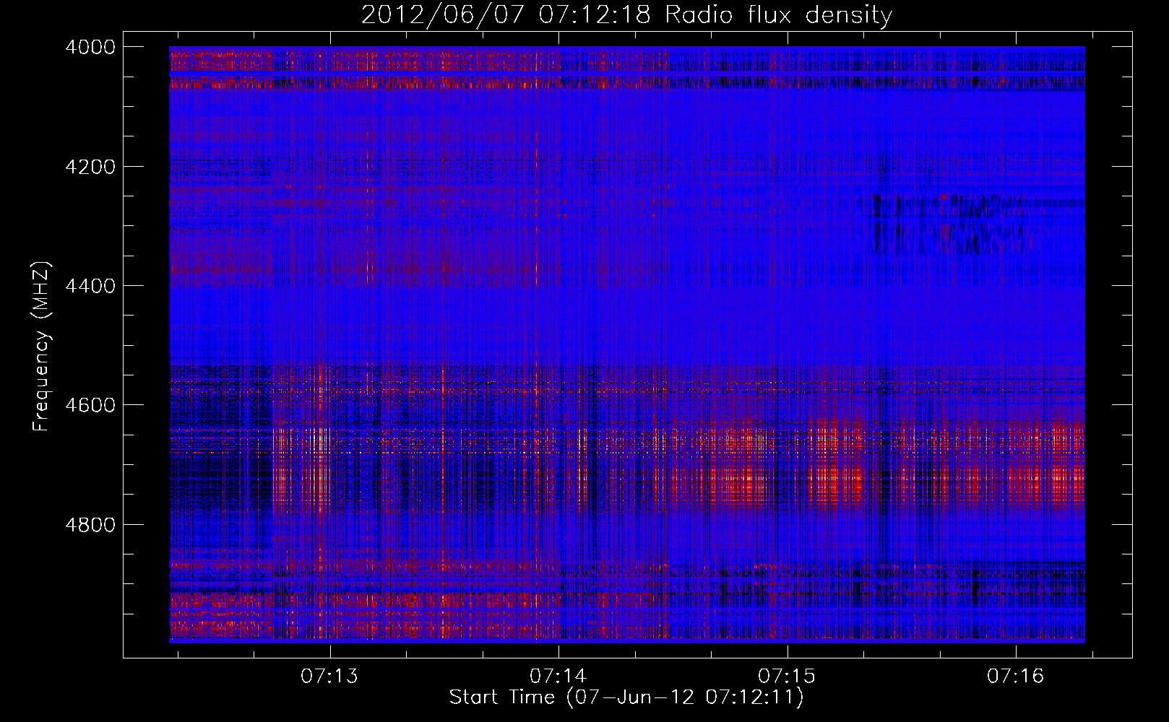
Task: Click the 07:16 time tick label
Action: [x=1016, y=677]
